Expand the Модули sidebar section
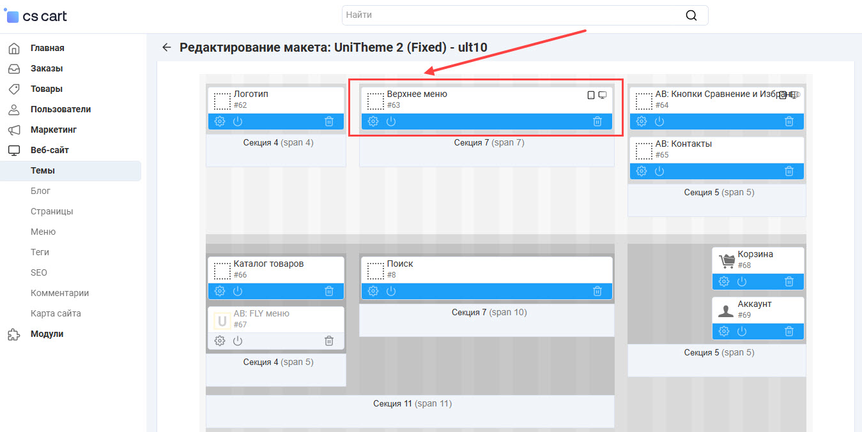The width and height of the screenshot is (862, 432). click(47, 334)
